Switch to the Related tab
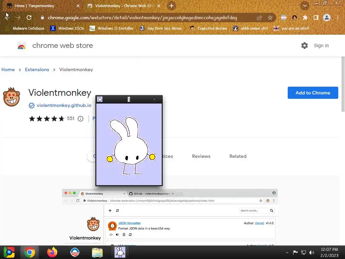The width and height of the screenshot is (345, 259). [238, 156]
